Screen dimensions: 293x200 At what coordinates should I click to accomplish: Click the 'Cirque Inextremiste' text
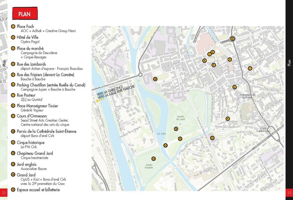[x=34, y=158]
